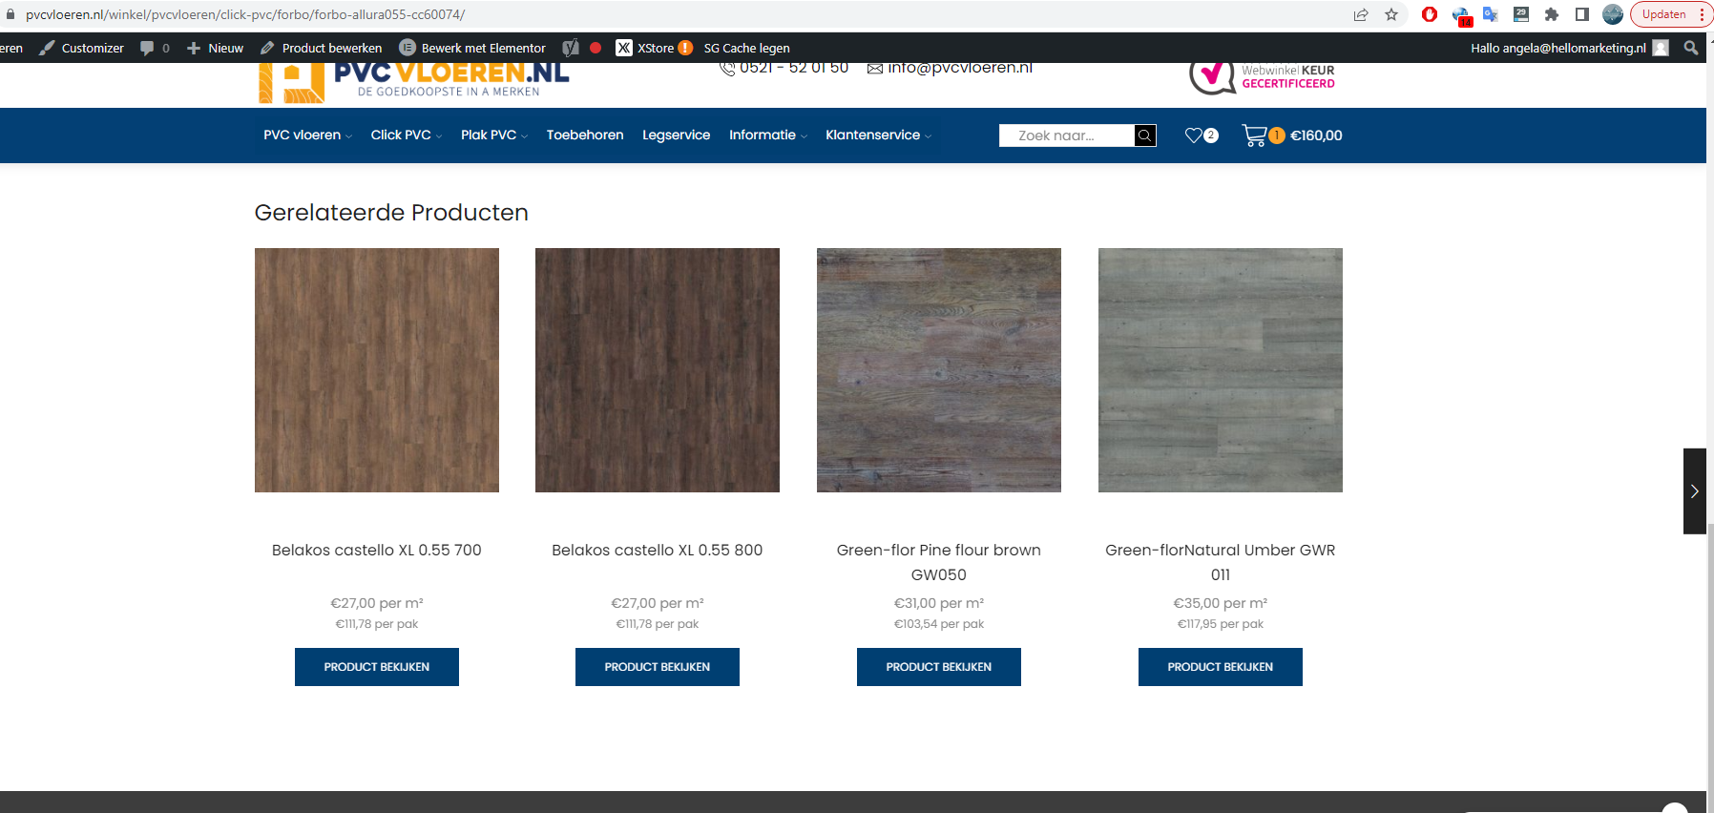
Task: Click the PVC Vloeren.nl logo
Action: pyautogui.click(x=414, y=82)
